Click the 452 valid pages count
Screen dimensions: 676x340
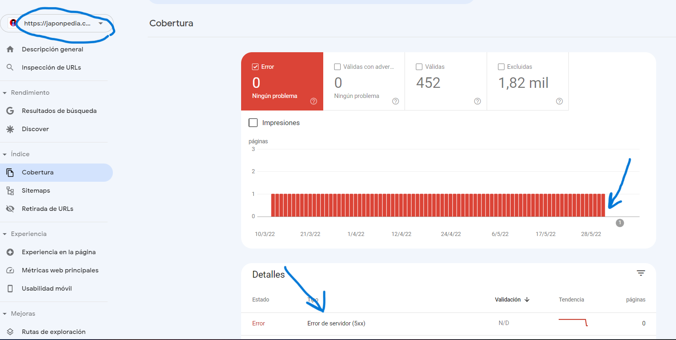pyautogui.click(x=428, y=83)
